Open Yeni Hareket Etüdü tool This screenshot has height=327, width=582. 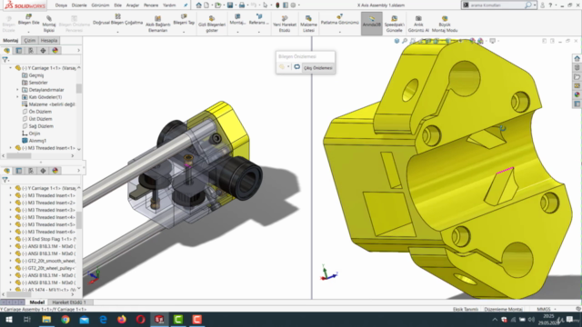coord(285,24)
